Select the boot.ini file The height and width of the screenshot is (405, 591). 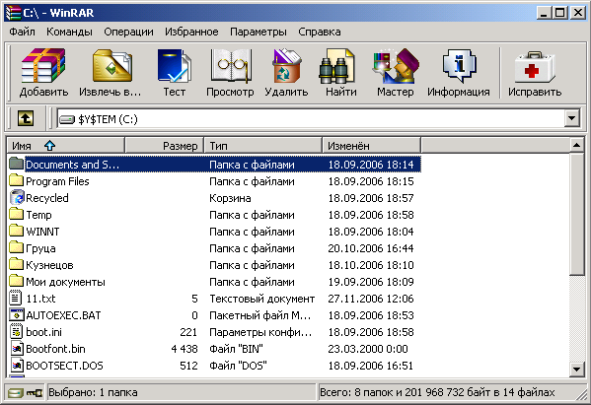tap(43, 332)
